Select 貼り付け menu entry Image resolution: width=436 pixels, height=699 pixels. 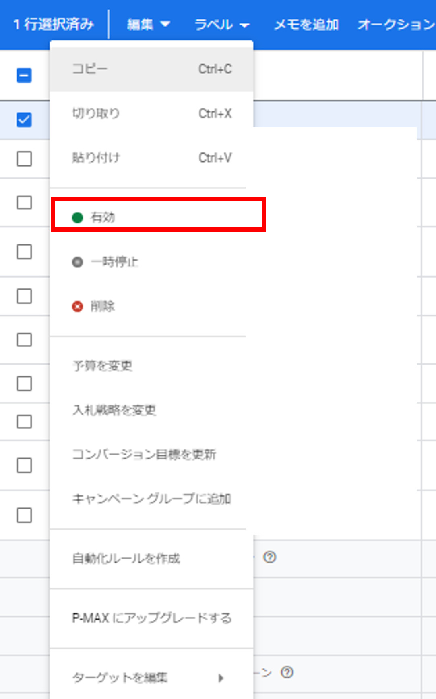(x=151, y=158)
